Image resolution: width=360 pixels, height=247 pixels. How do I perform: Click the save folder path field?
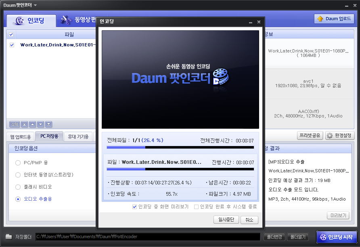[x=148, y=237]
